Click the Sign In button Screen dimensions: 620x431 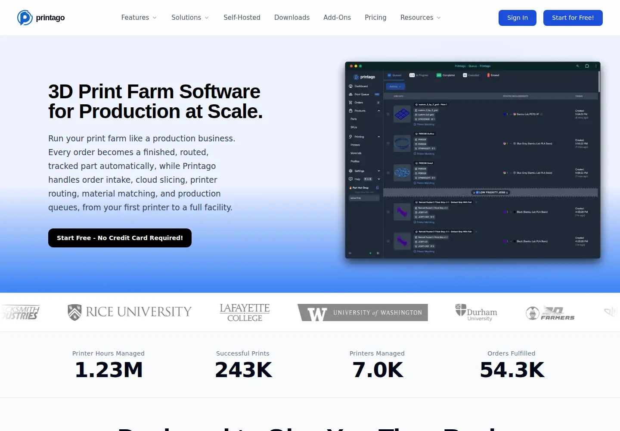click(x=518, y=18)
